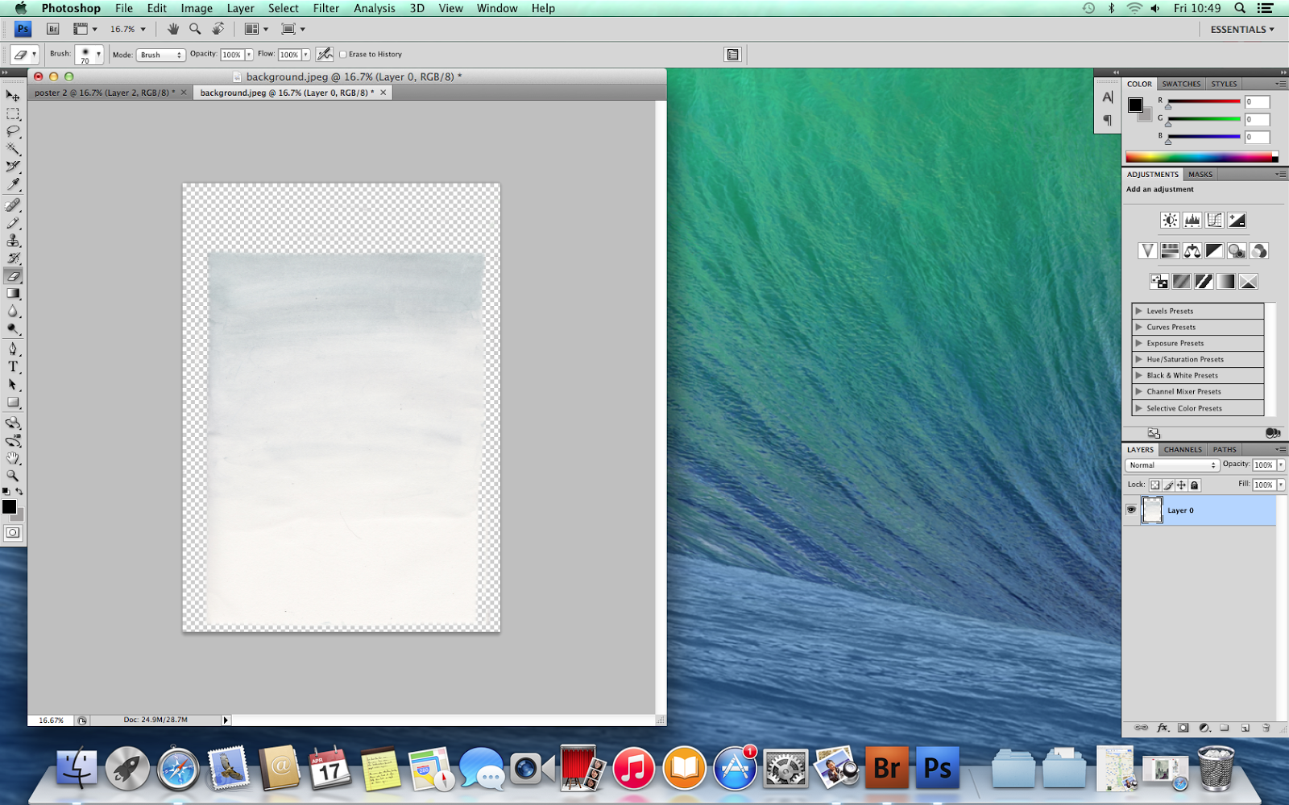Select the Rectangular Marquee tool
This screenshot has width=1289, height=805.
click(13, 114)
